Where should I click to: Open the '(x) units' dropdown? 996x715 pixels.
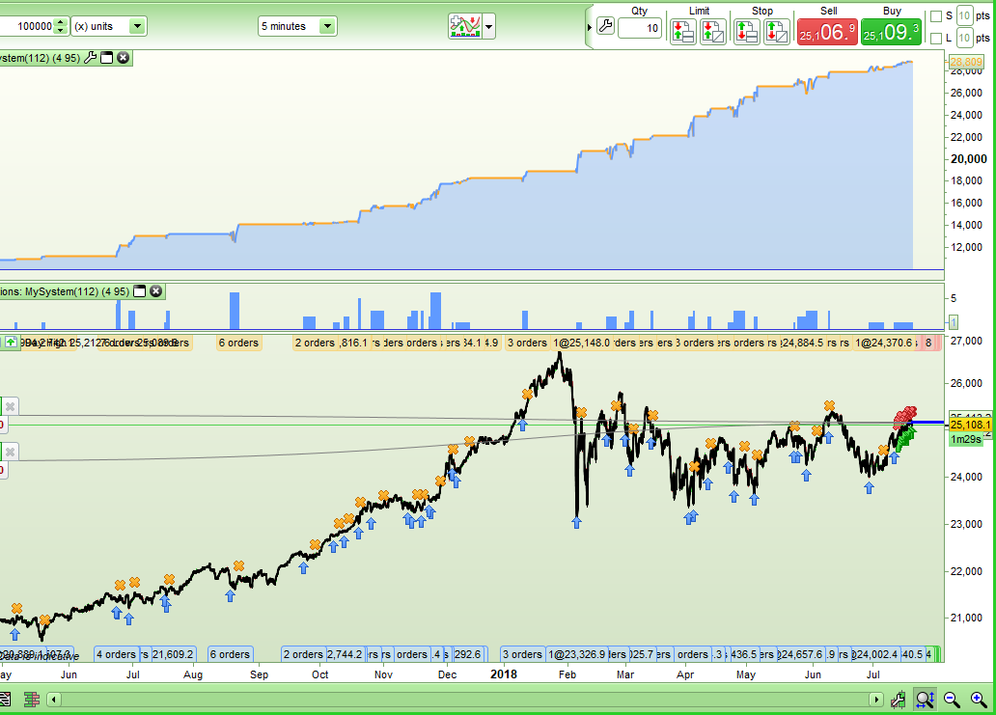tap(135, 26)
